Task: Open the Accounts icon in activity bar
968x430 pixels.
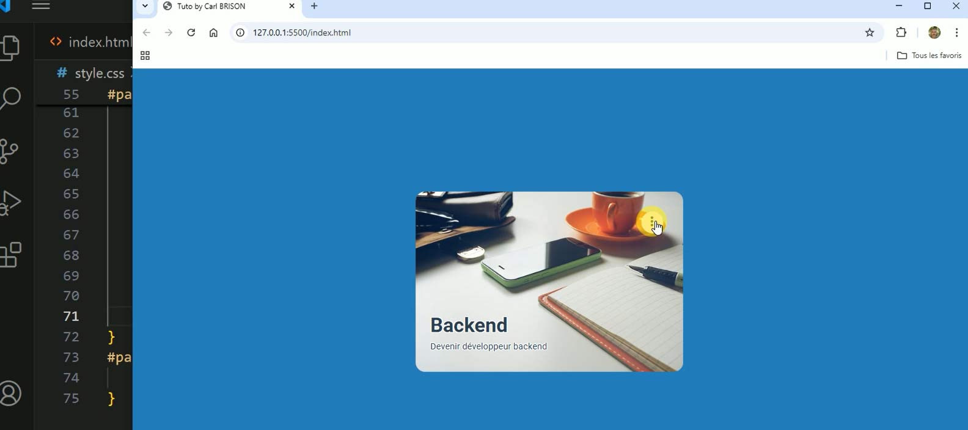Action: click(x=11, y=393)
